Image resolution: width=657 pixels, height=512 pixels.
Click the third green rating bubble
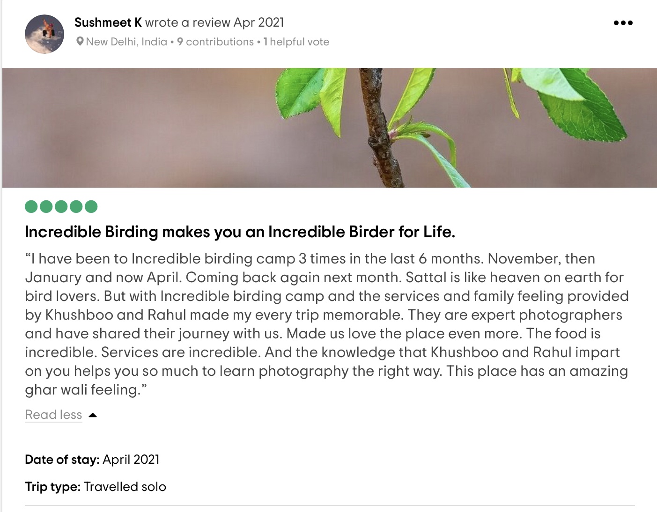pos(61,206)
